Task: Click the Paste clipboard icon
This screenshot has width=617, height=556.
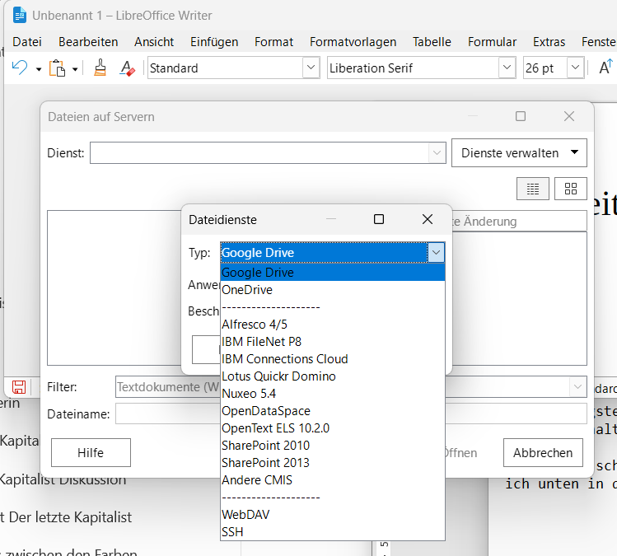Action: 58,68
